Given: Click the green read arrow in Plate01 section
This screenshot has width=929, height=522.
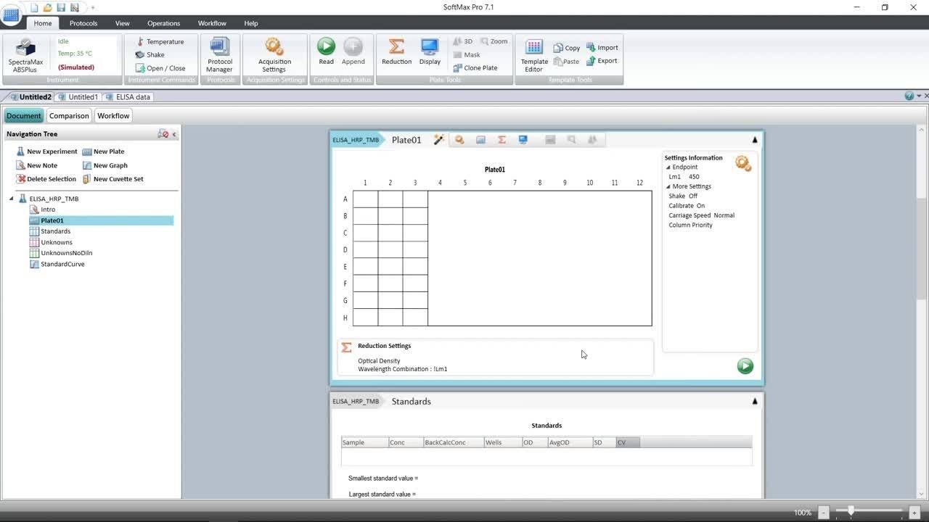Looking at the screenshot, I should tap(745, 366).
